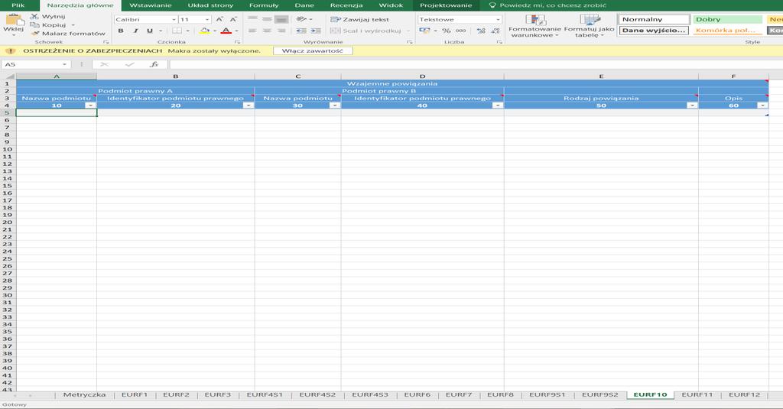Toggle Zawijaj tekst wrap text

tap(359, 19)
